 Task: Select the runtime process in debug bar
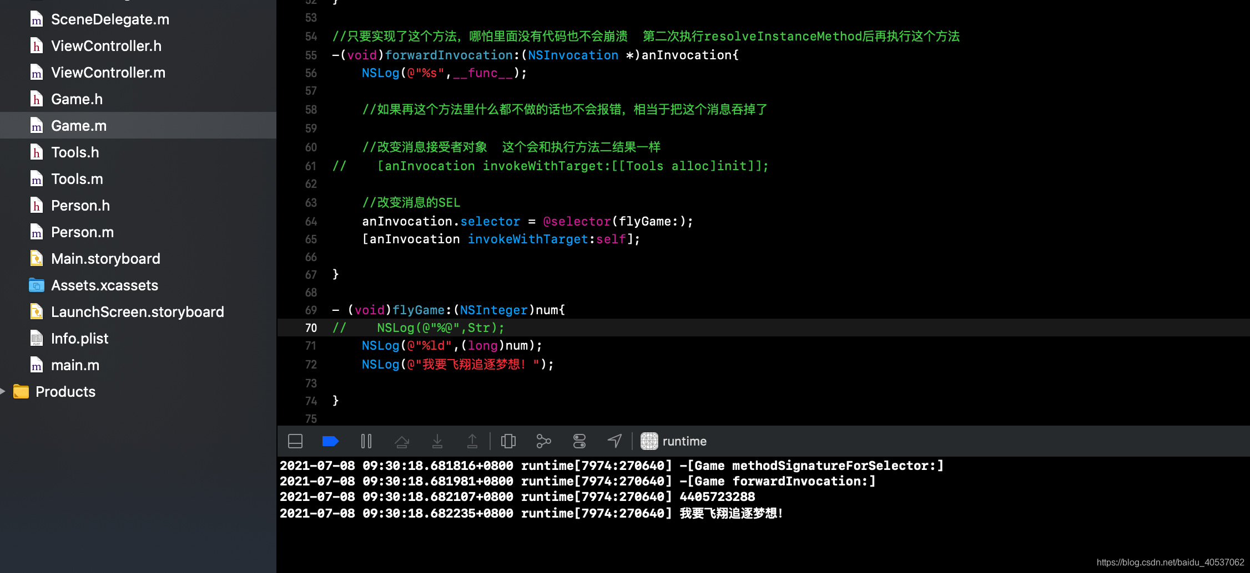(x=684, y=441)
